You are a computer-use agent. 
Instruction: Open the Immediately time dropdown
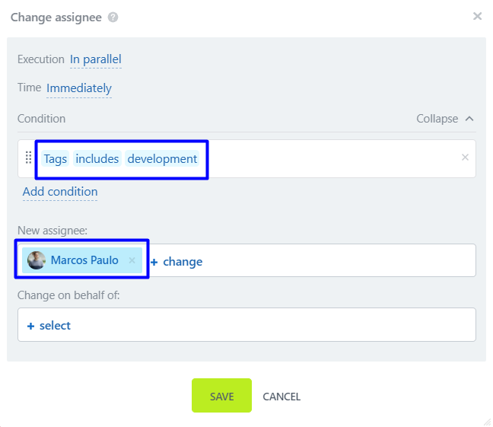click(x=79, y=88)
